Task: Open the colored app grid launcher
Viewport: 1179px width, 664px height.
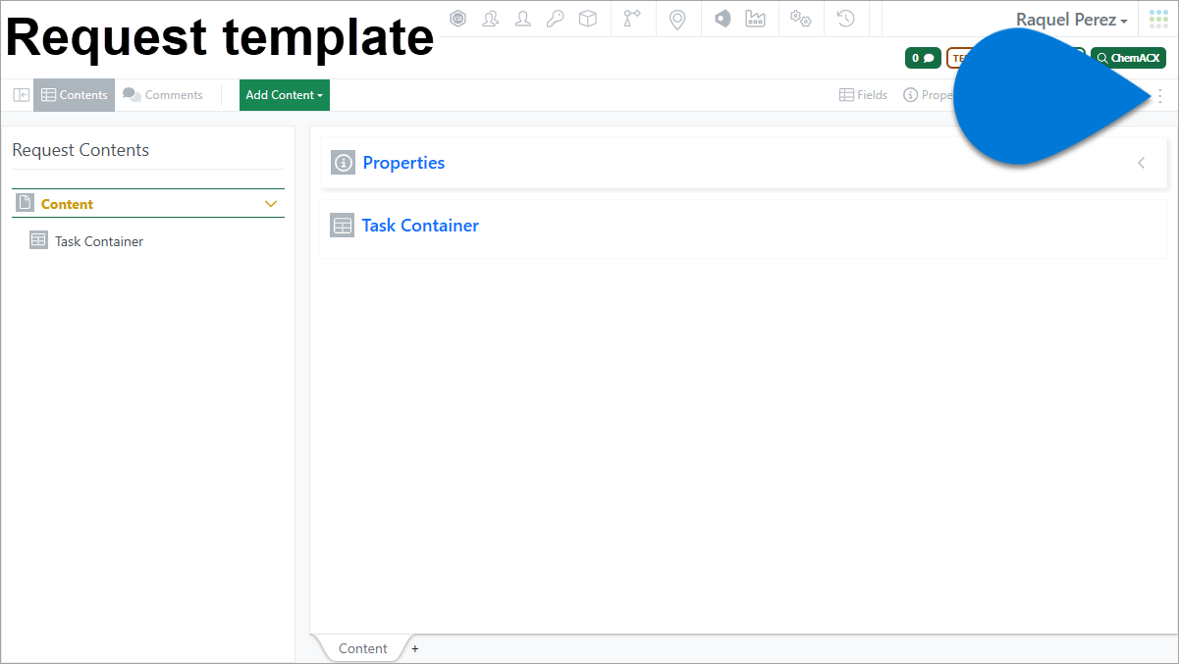Action: tap(1159, 20)
